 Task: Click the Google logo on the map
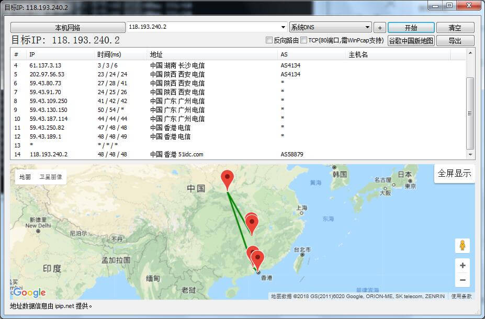(29, 292)
